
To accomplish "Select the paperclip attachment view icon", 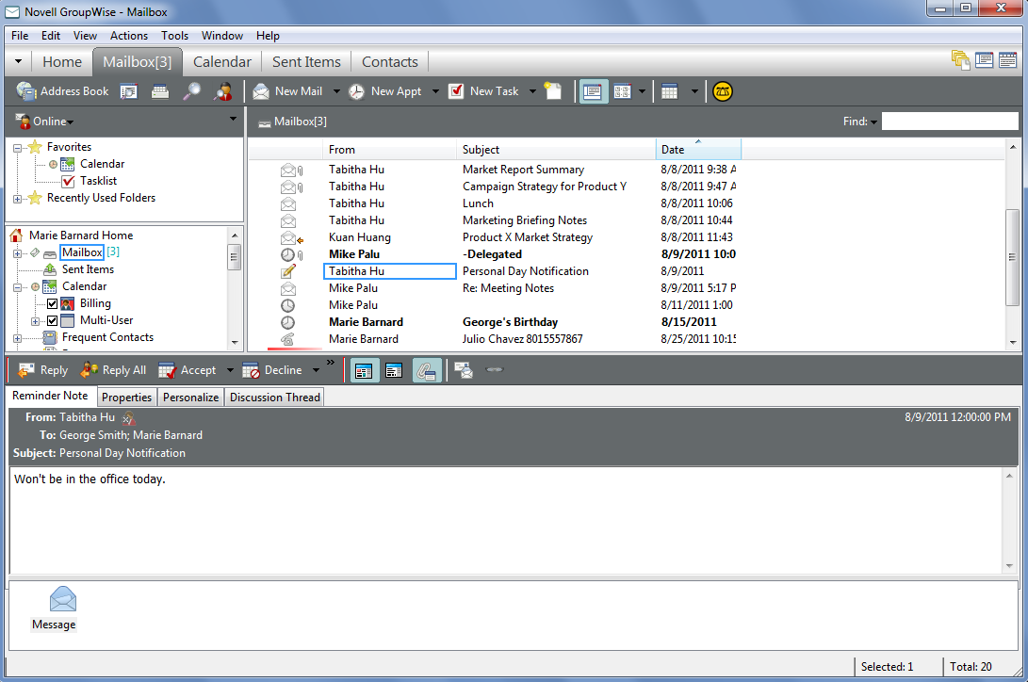I will (426, 369).
